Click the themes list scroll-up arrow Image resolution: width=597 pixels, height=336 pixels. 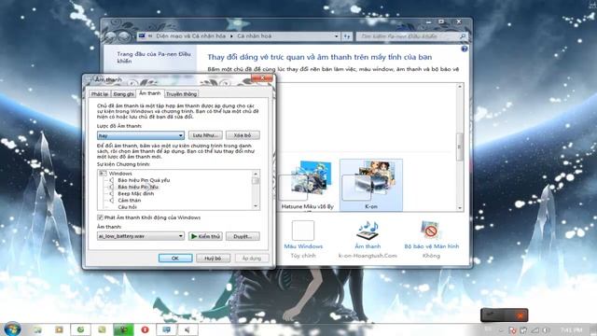[x=460, y=87]
